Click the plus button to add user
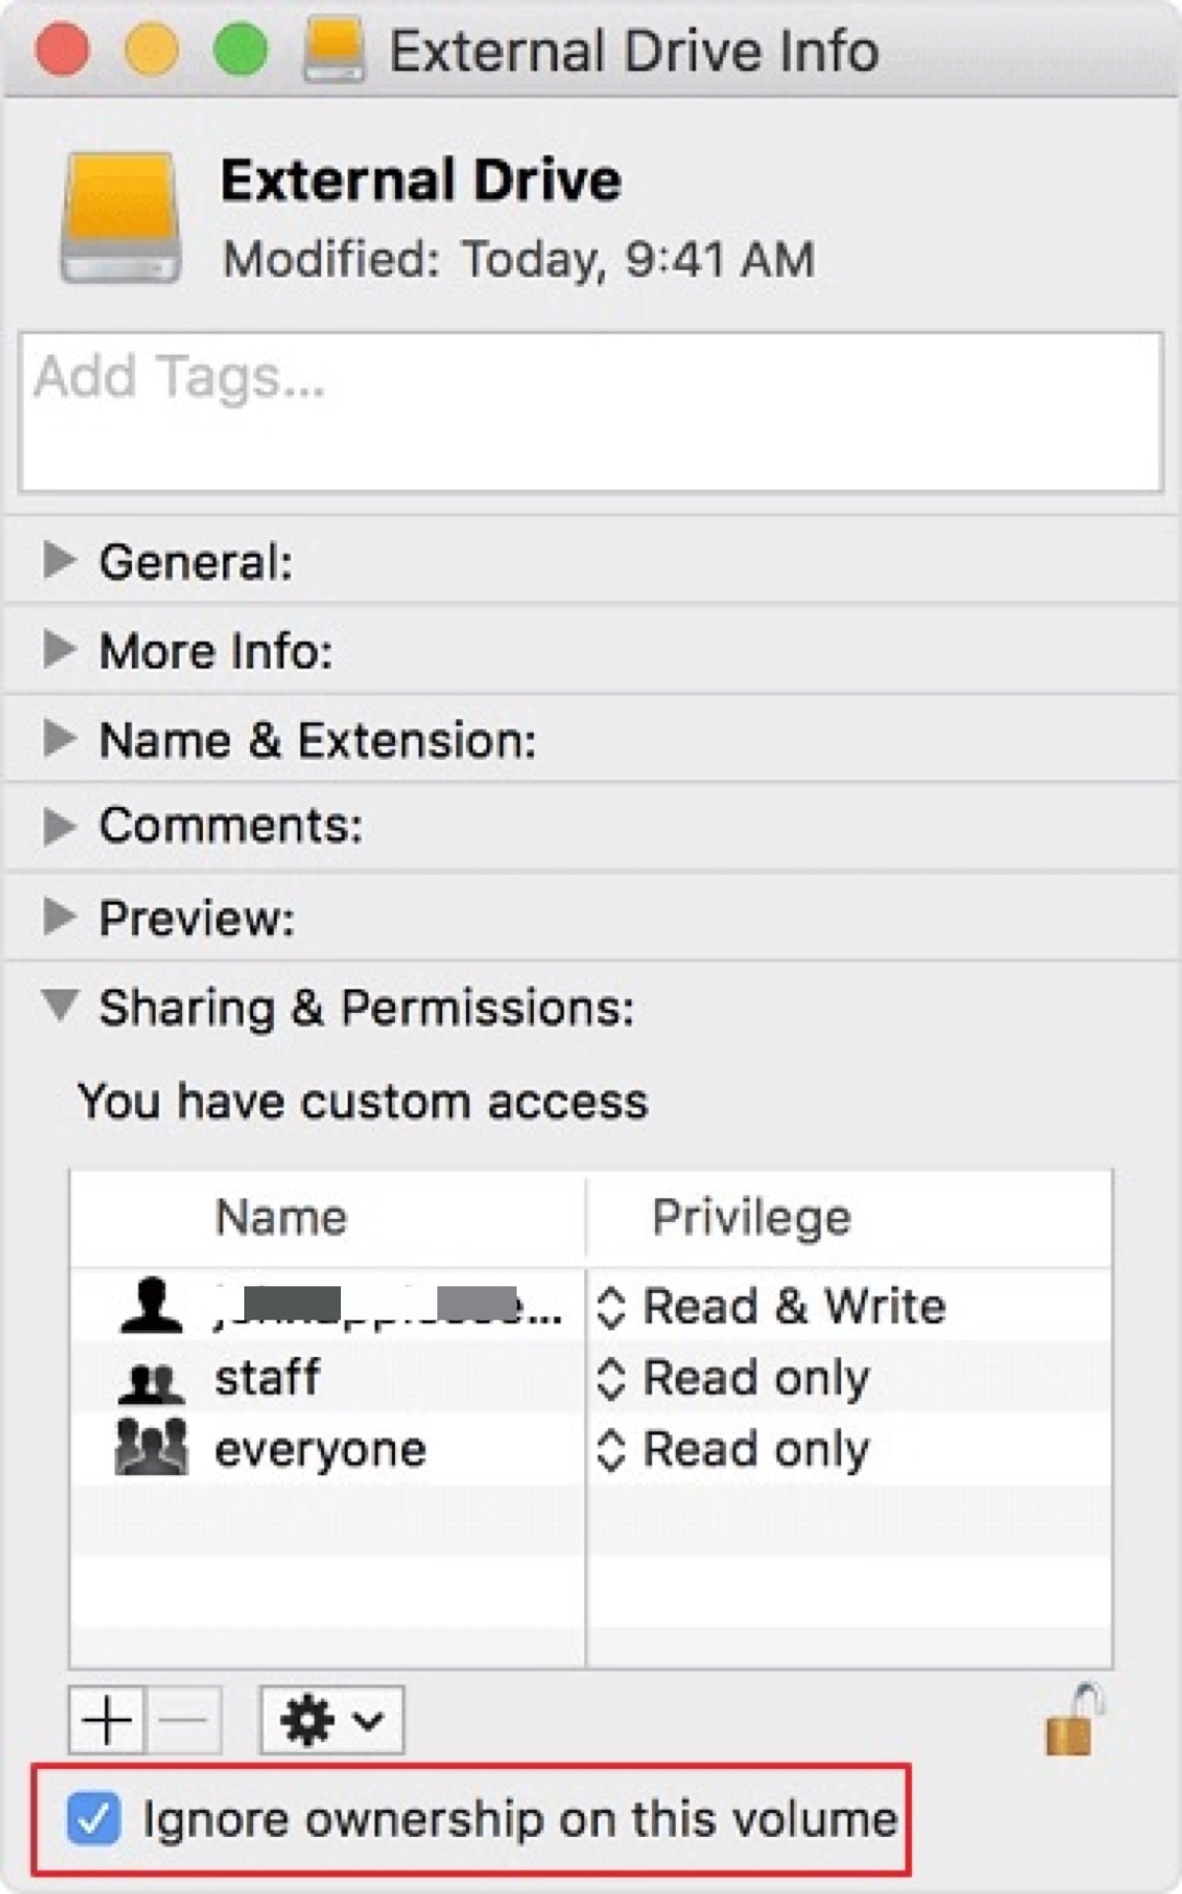 (x=107, y=1721)
